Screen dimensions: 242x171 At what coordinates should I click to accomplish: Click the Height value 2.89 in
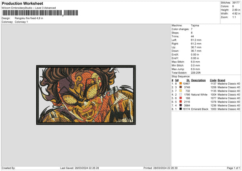click(x=236, y=10)
